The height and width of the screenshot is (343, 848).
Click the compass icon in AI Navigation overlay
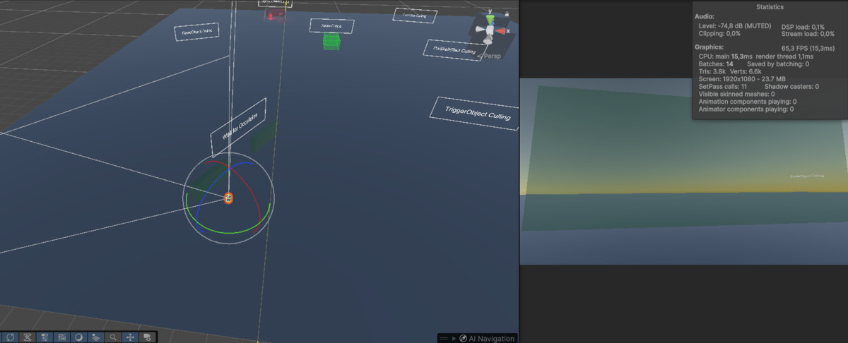[464, 339]
